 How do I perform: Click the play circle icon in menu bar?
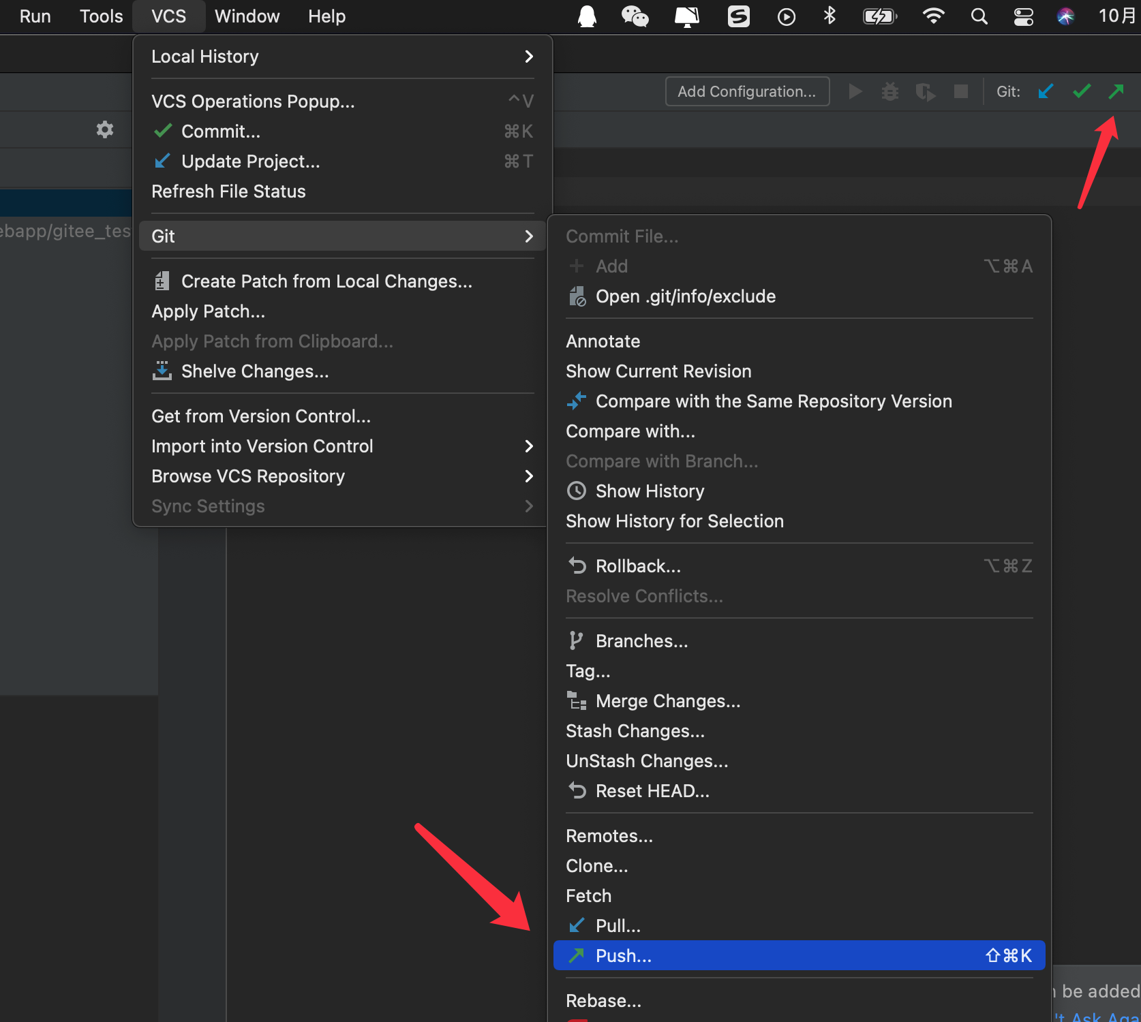tap(787, 17)
